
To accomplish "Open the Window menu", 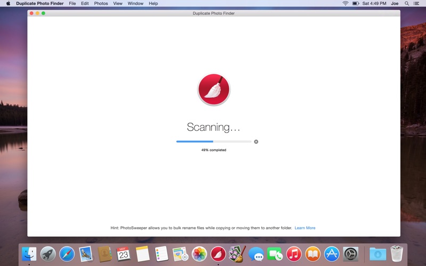I will (135, 4).
